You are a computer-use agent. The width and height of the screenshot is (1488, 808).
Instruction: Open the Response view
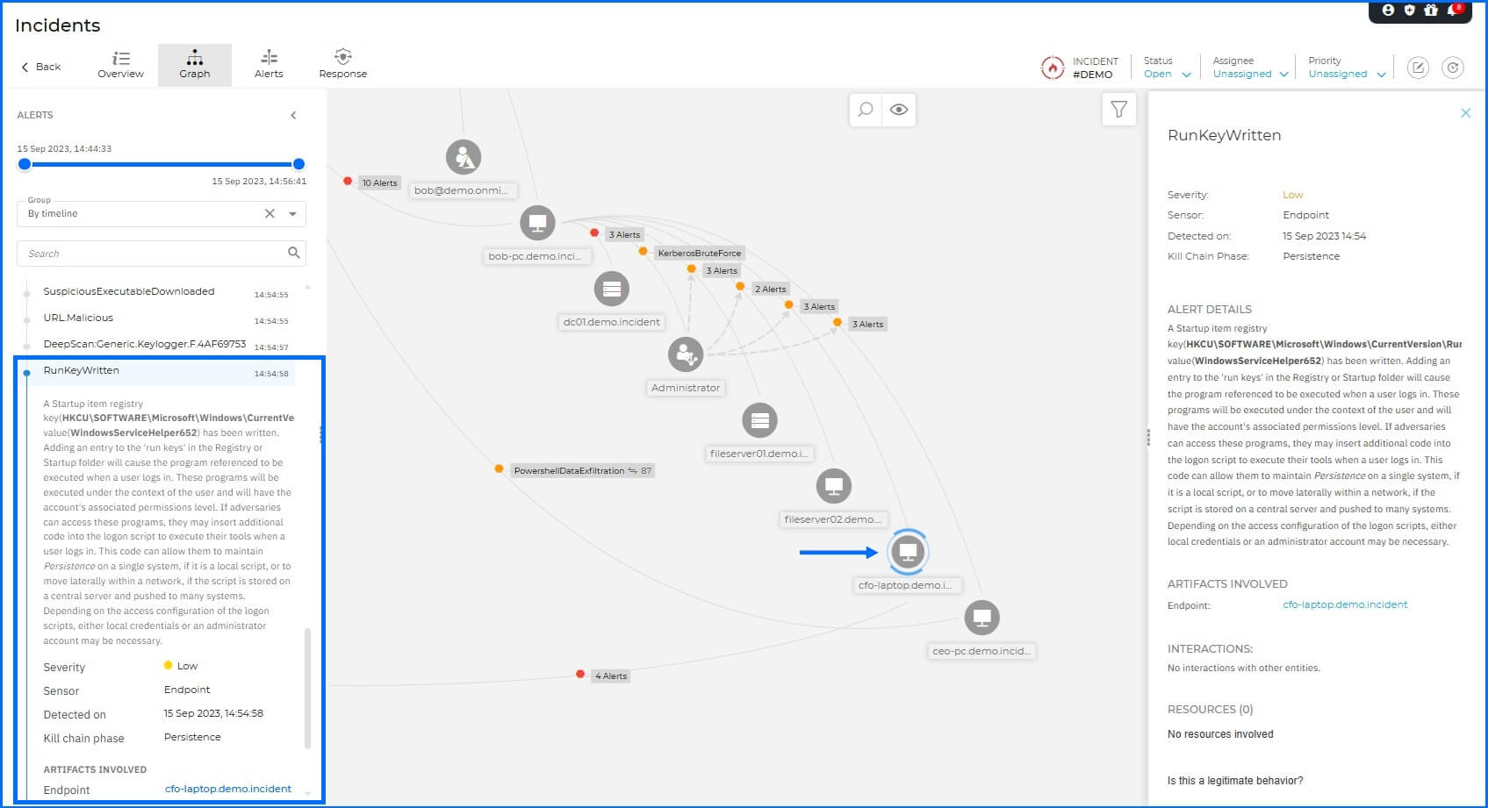(342, 64)
